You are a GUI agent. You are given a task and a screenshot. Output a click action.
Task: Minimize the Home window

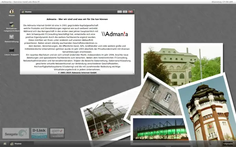[120, 12]
